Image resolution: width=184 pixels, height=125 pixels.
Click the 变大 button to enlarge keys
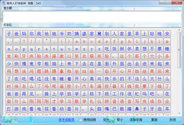(106, 120)
